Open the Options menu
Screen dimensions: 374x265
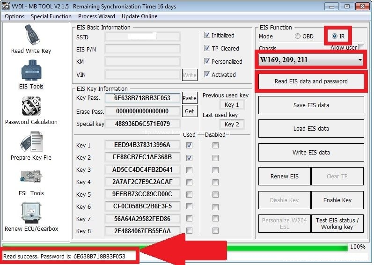(x=15, y=16)
